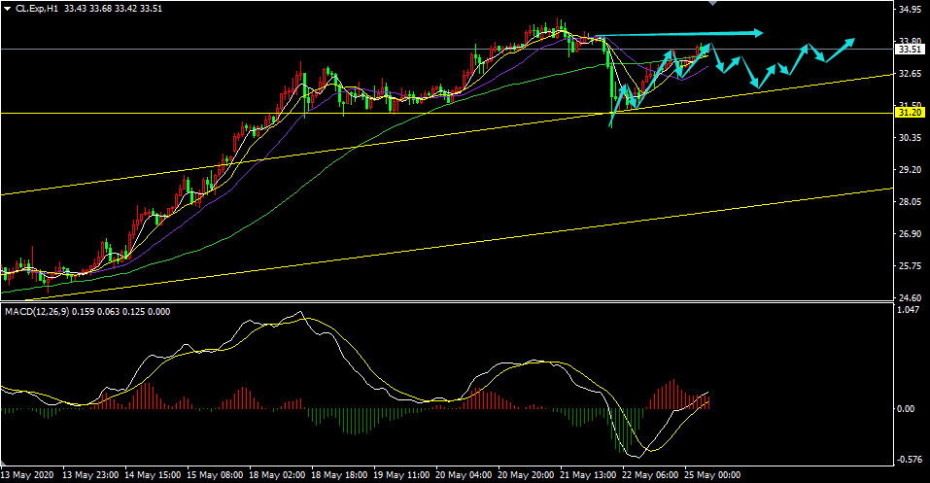Click the 14 May 15:00 time axis label
The image size is (930, 483).
tap(152, 475)
